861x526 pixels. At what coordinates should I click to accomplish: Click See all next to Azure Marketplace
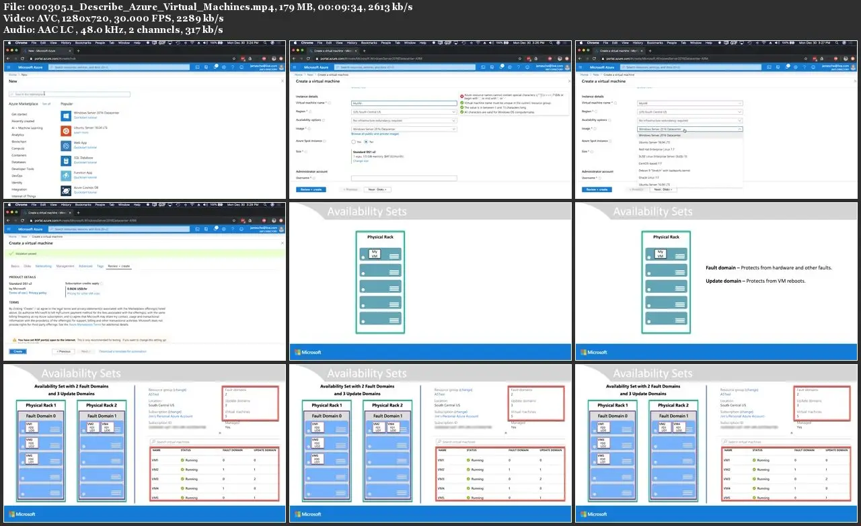click(46, 104)
